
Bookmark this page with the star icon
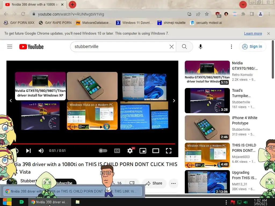pos(207,14)
